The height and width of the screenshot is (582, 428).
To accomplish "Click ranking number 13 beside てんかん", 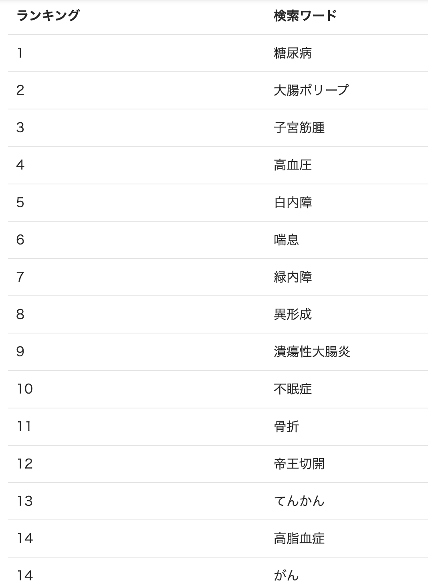I will coord(24,501).
